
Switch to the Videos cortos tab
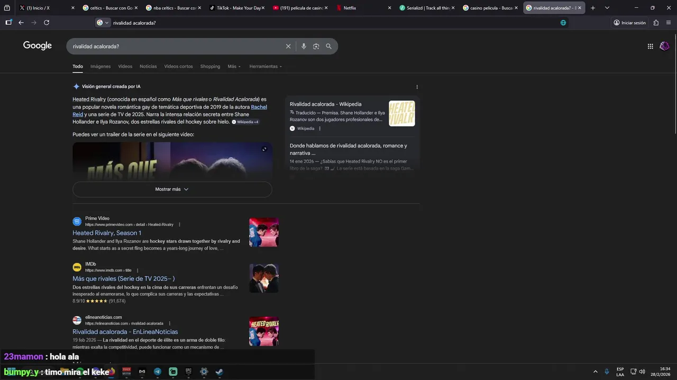(178, 66)
